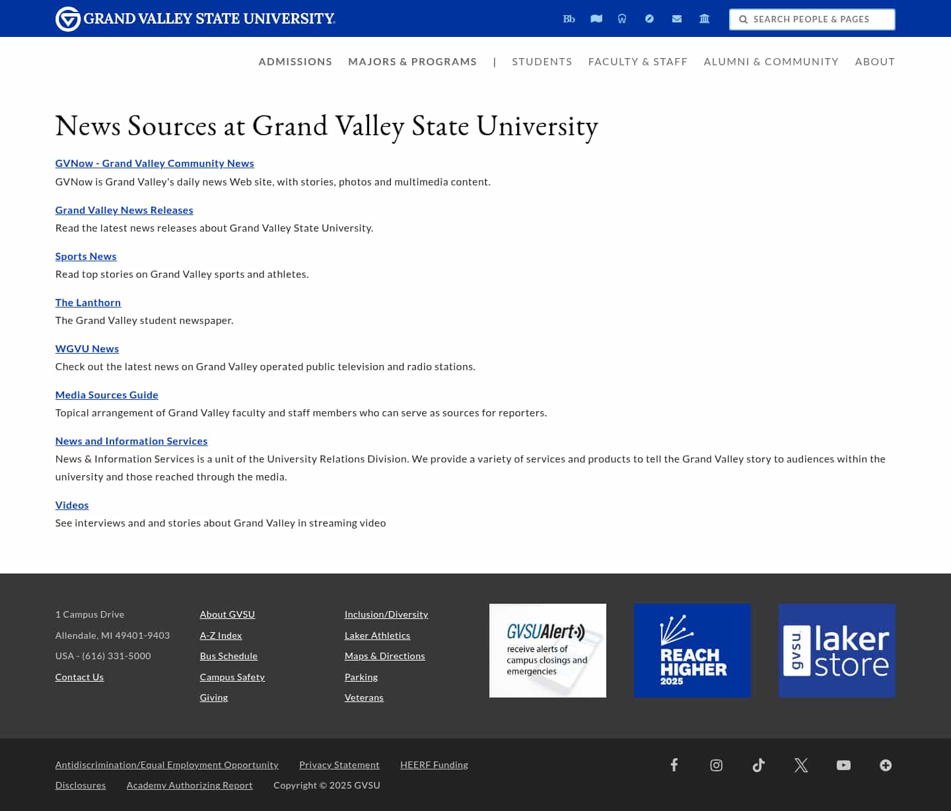Open the GVNow Community News link
The image size is (951, 811).
pos(154,163)
